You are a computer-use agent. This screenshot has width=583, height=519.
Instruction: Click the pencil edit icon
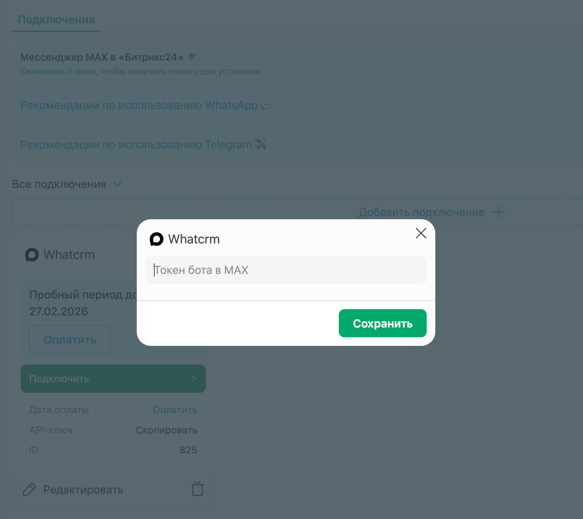(x=29, y=489)
